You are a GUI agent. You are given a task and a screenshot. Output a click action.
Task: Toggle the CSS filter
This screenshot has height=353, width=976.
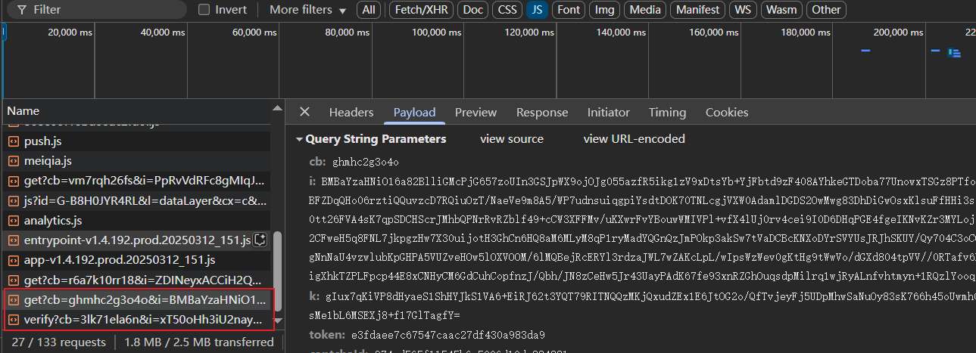pos(507,10)
